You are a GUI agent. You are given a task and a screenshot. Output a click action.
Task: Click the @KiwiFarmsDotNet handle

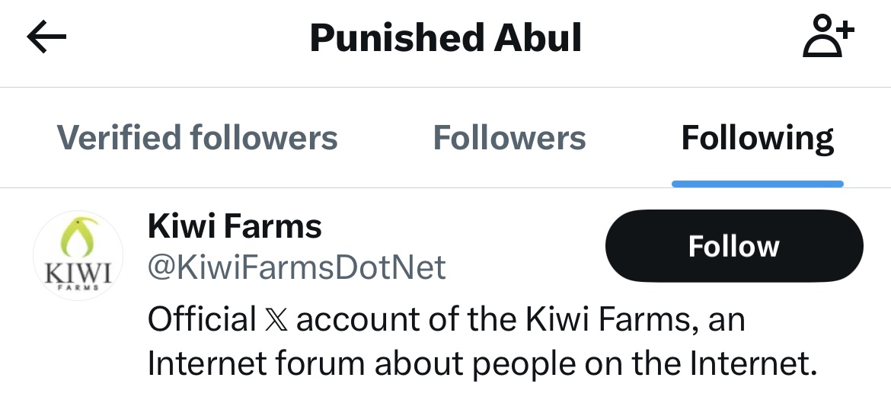(296, 267)
